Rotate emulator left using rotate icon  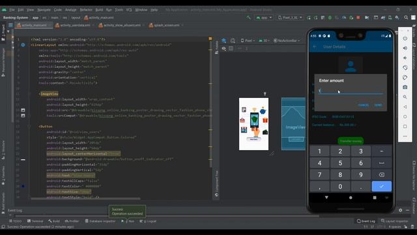click(x=405, y=68)
